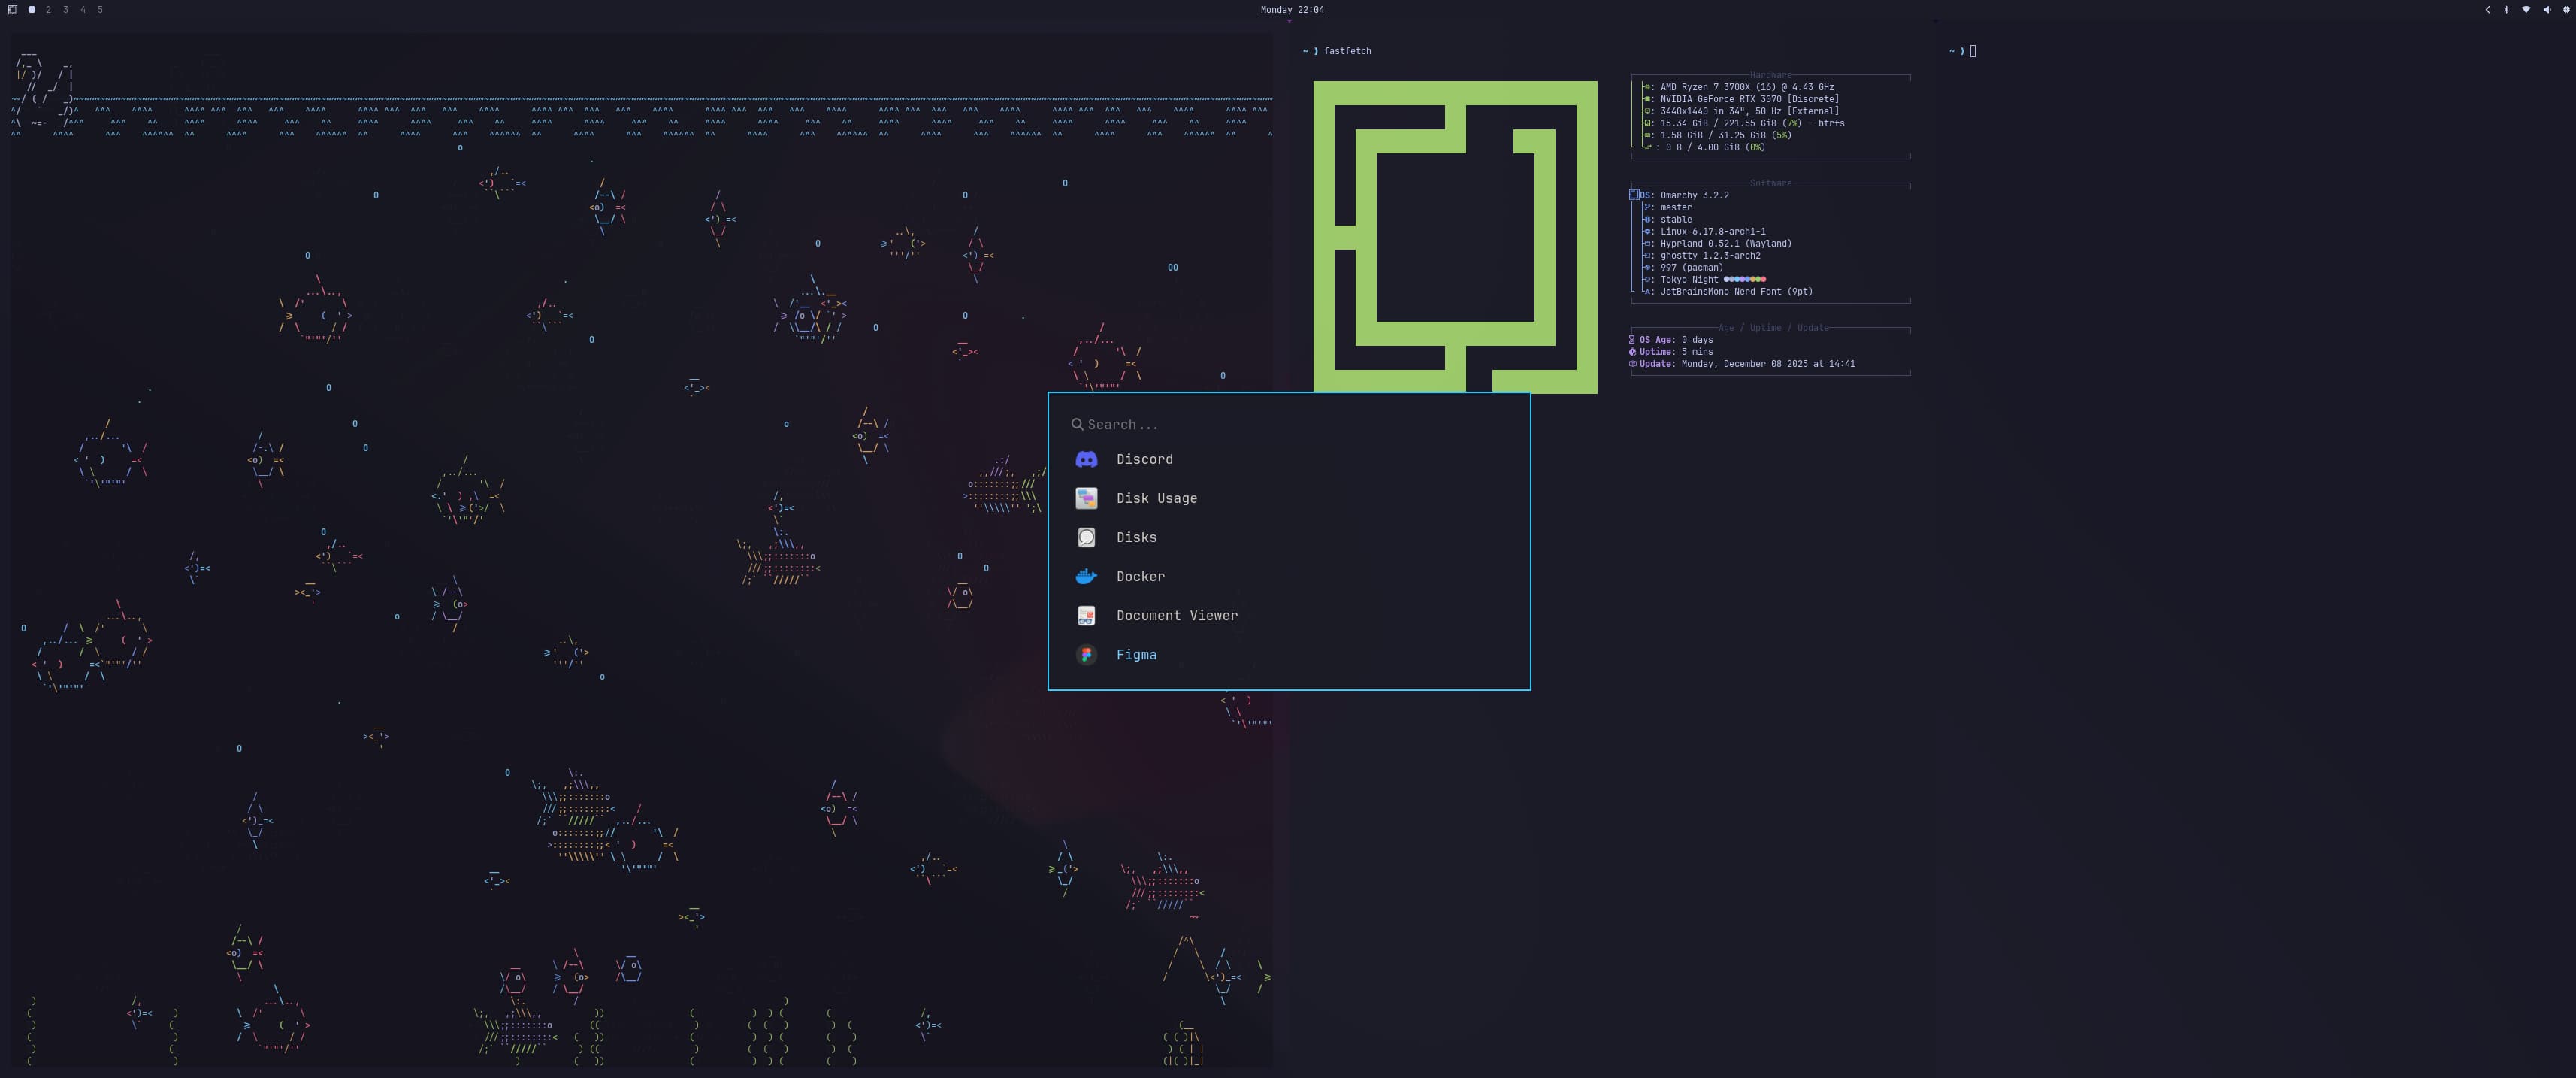Click the Discord app icon
Image resolution: width=2576 pixels, height=1078 pixels.
click(x=1086, y=459)
